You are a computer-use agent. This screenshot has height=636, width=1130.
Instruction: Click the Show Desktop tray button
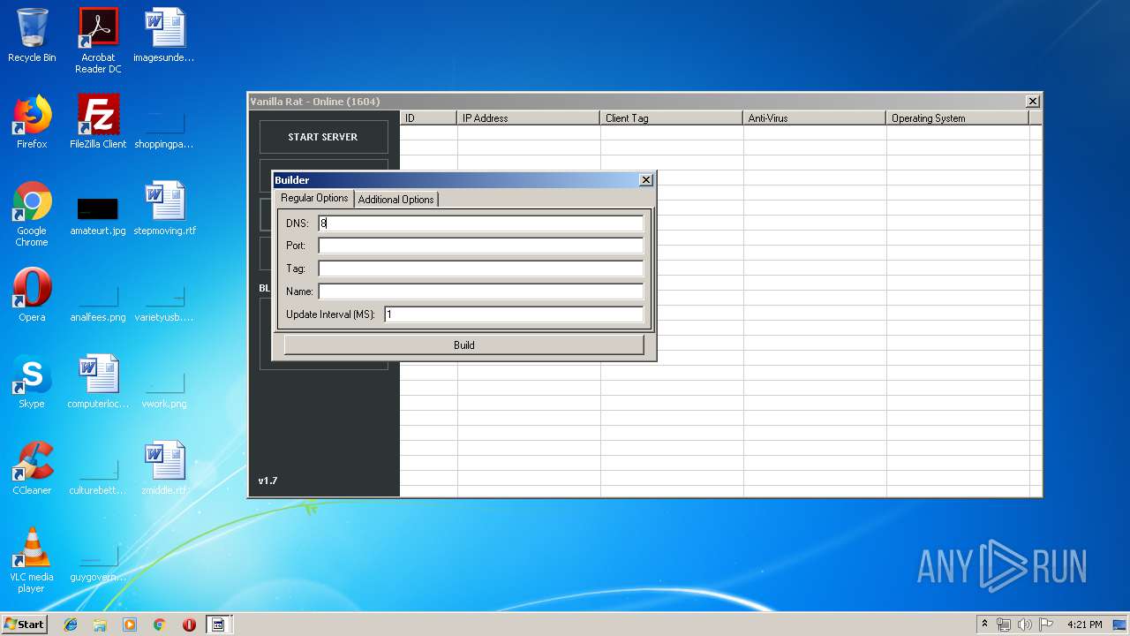coord(1120,625)
